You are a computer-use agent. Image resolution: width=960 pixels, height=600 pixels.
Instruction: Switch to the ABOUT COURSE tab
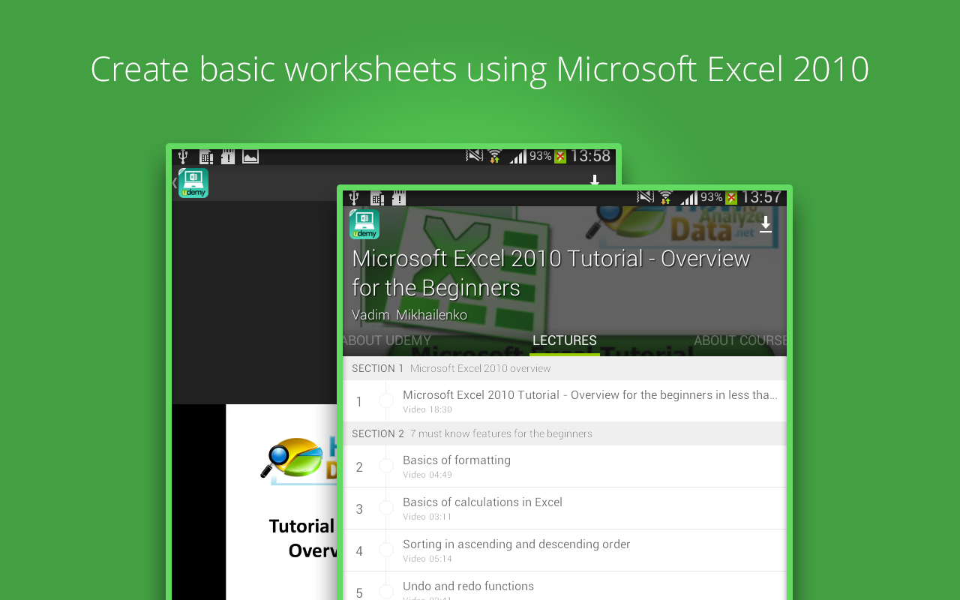click(740, 340)
